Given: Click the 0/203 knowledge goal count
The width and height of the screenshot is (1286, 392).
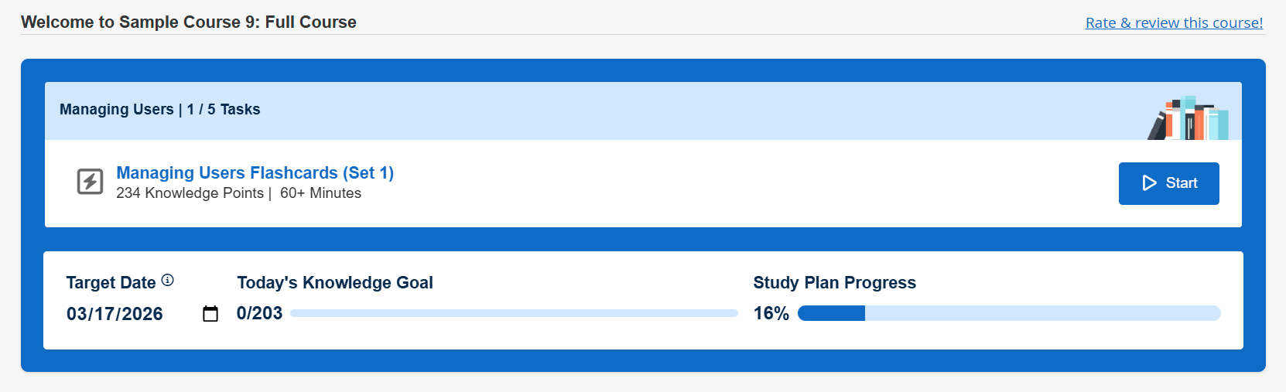Looking at the screenshot, I should [259, 313].
